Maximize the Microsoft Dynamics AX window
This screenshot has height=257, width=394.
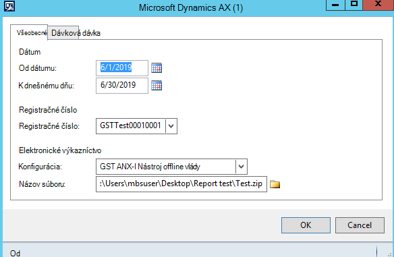coord(354,5)
